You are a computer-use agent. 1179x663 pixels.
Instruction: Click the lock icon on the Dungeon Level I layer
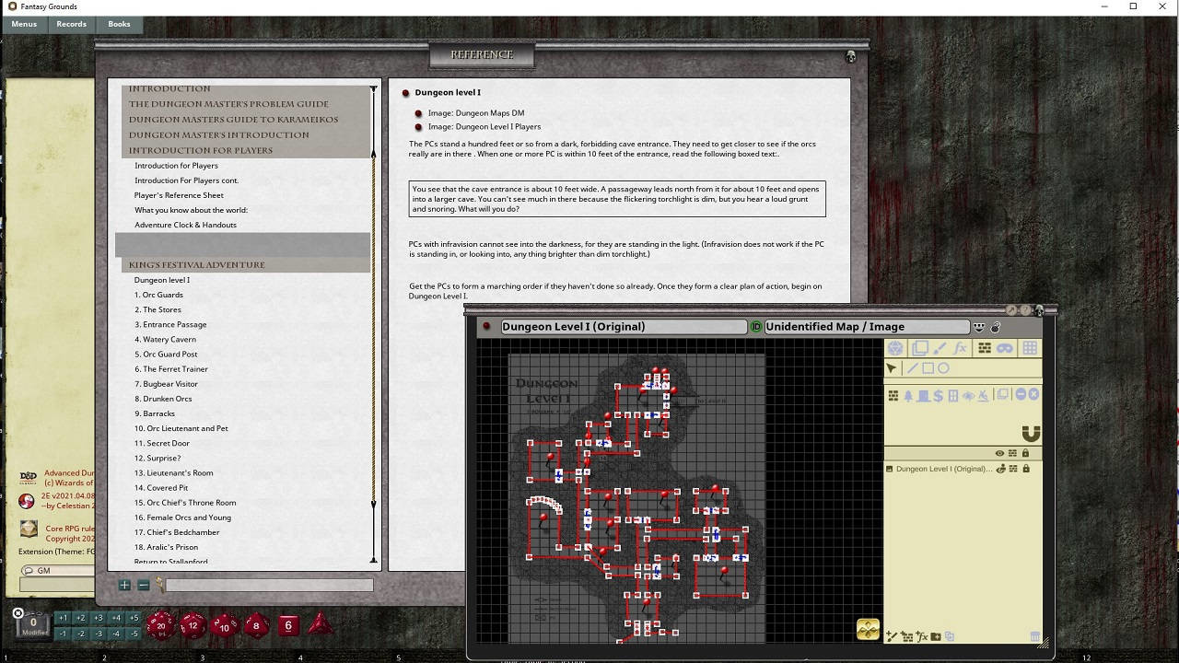click(1026, 469)
